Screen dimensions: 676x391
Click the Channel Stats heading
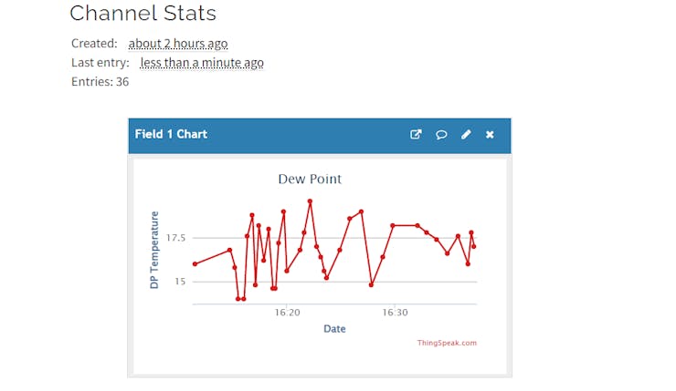pyautogui.click(x=143, y=14)
